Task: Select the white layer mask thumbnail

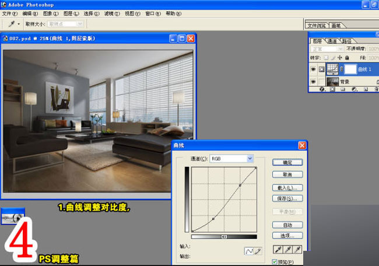Action: pyautogui.click(x=350, y=69)
